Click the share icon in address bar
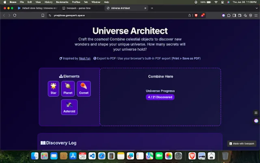This screenshot has width=260, height=163. pos(189,15)
